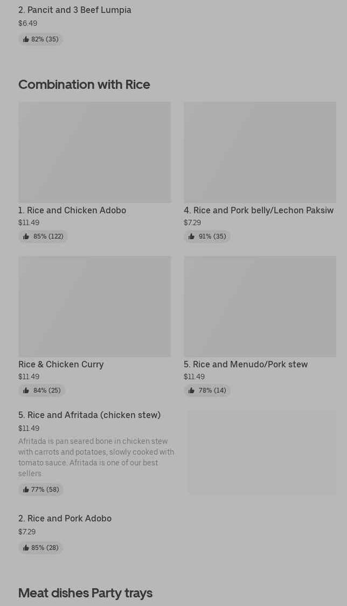This screenshot has height=606, width=347.
Task: Click the Afritada description text
Action: pyautogui.click(x=96, y=457)
